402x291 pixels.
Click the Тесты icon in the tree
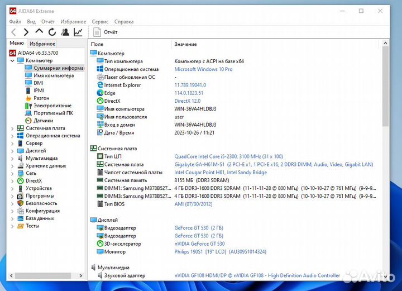pyautogui.click(x=20, y=226)
